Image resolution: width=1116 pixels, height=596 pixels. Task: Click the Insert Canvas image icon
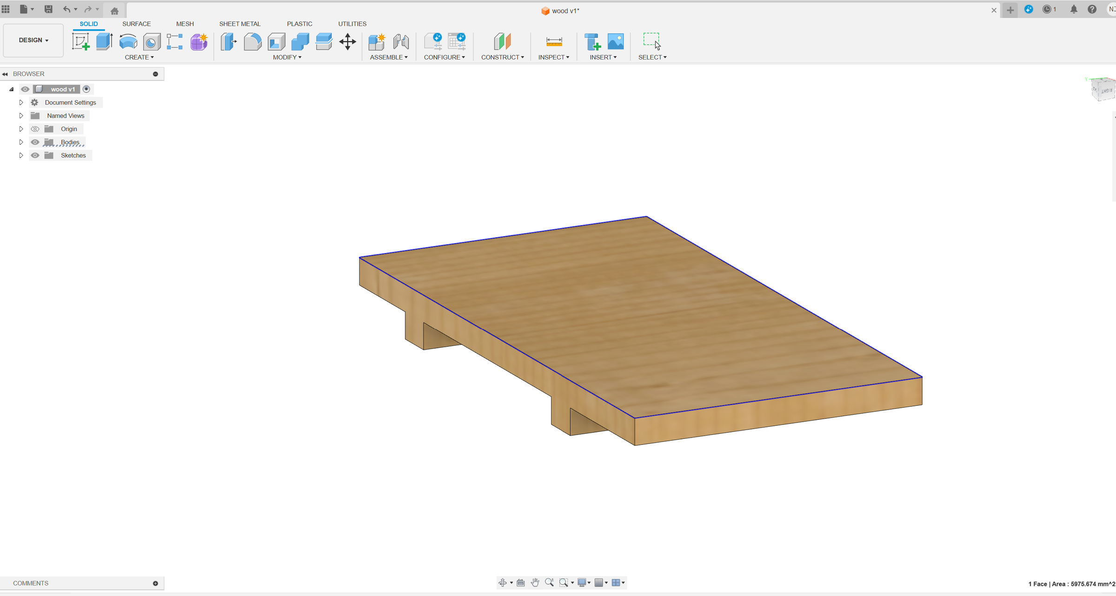tap(616, 42)
